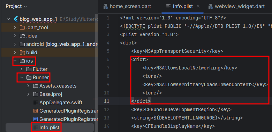This screenshot has width=272, height=132.
Task: Select the Info.plist editor tab
Action: (182, 7)
